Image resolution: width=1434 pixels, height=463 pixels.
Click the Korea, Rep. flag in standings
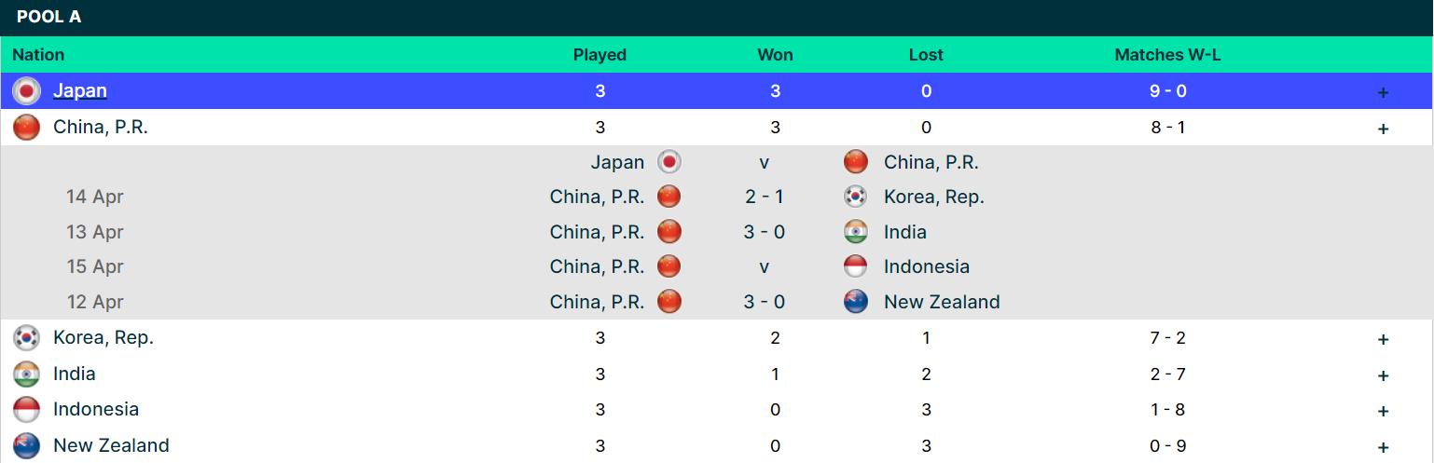pos(26,338)
